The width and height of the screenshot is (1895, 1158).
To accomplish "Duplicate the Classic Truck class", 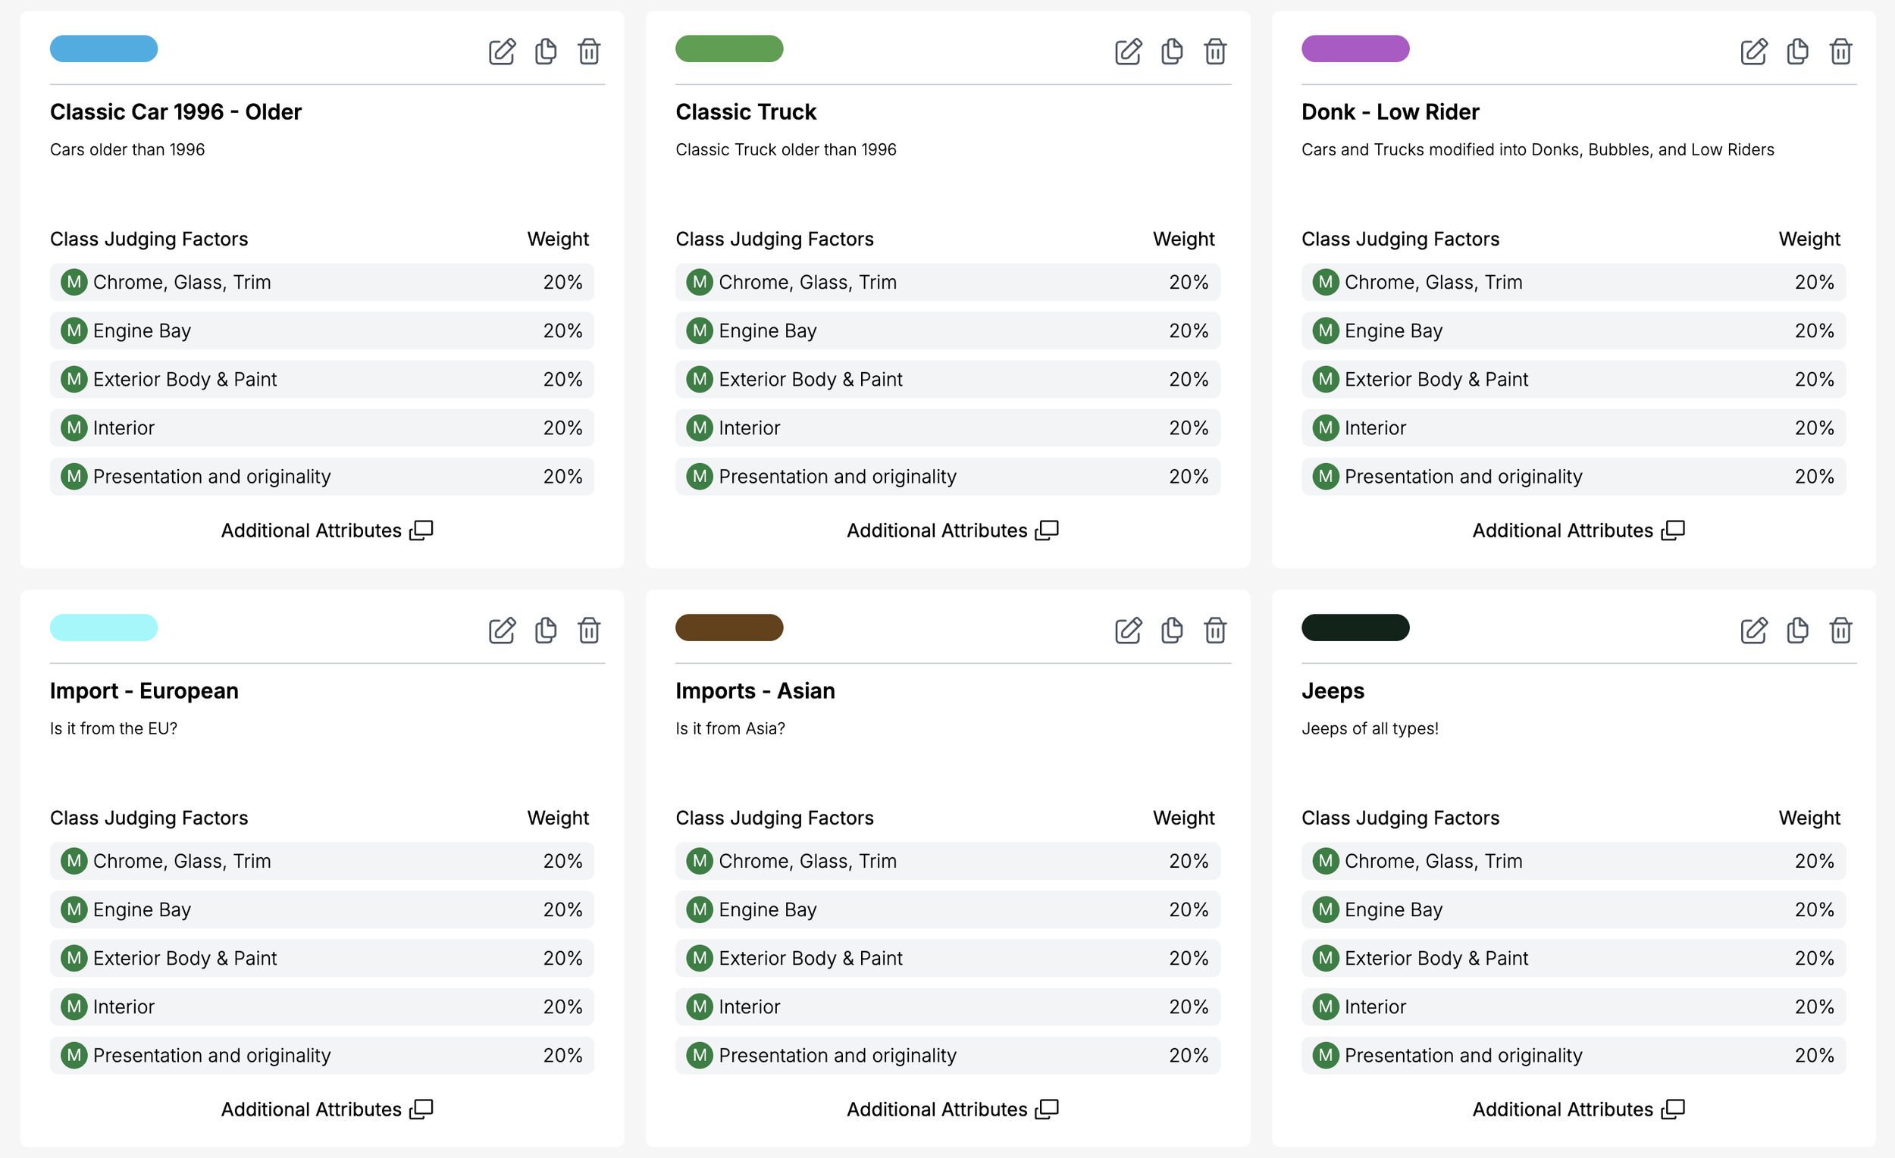I will 1171,52.
